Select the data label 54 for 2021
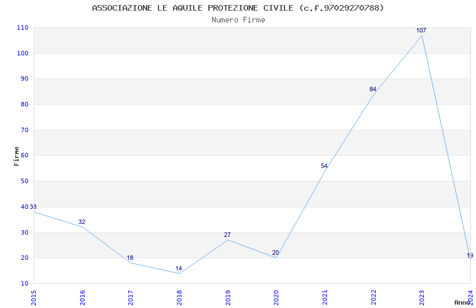The width and height of the screenshot is (476, 308). (x=324, y=166)
